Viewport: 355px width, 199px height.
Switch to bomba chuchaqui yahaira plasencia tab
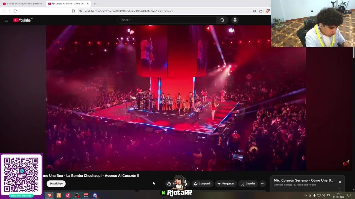(23, 4)
